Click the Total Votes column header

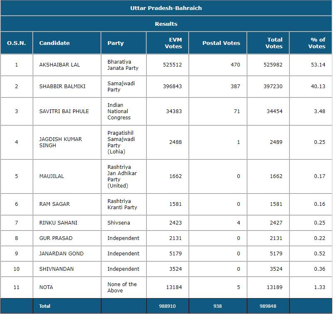tap(272, 43)
